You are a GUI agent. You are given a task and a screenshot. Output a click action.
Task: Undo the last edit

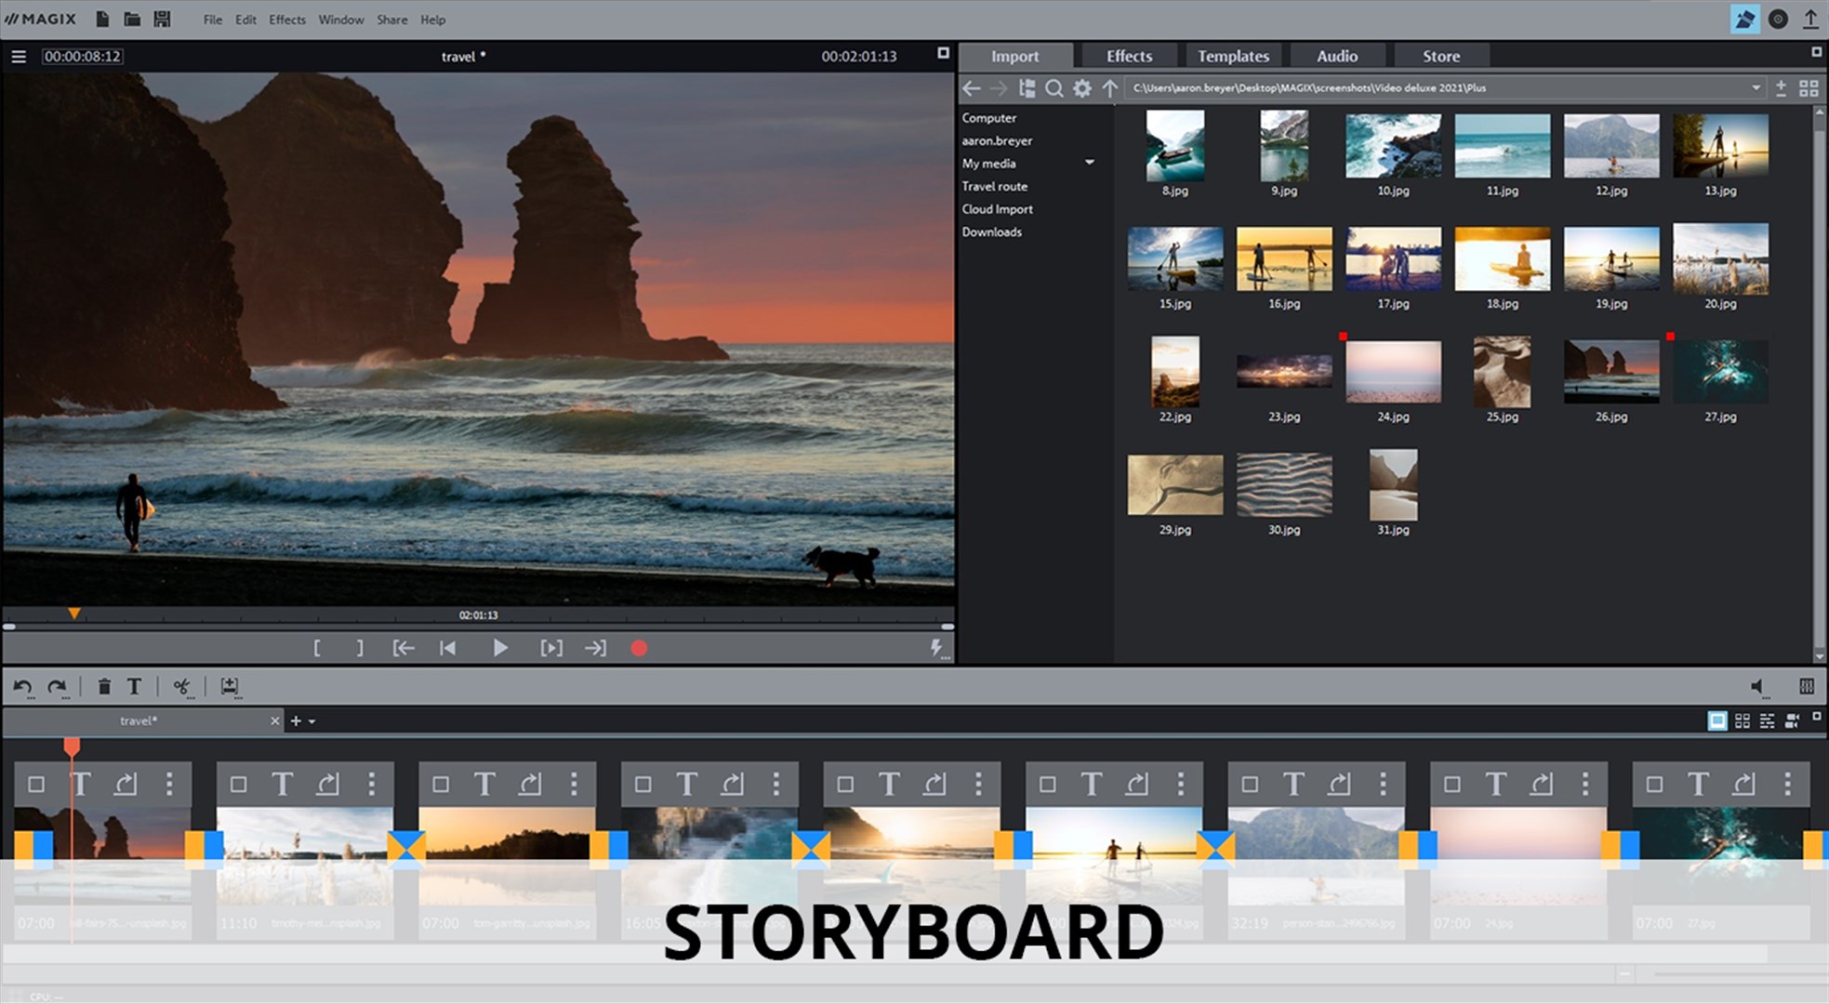tap(22, 687)
